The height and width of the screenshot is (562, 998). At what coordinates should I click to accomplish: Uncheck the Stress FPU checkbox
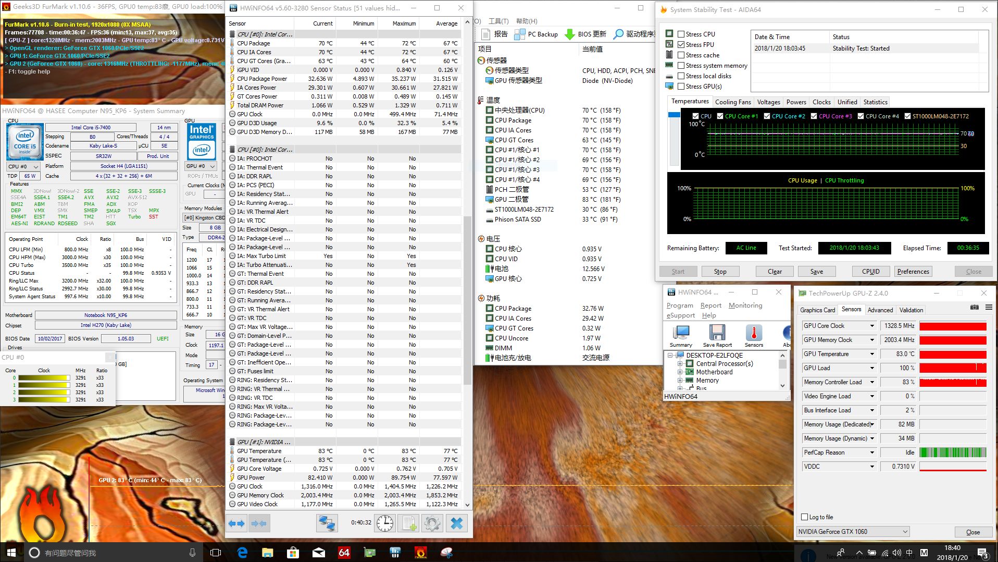tap(681, 44)
